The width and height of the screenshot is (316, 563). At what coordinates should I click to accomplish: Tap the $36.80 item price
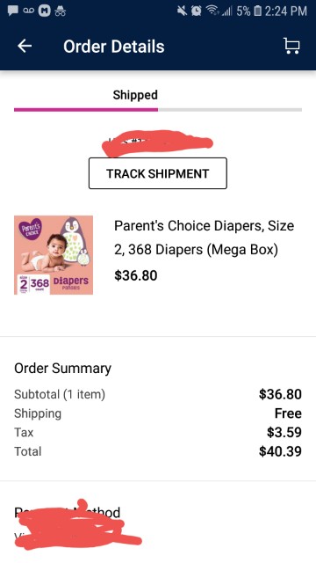pyautogui.click(x=136, y=275)
